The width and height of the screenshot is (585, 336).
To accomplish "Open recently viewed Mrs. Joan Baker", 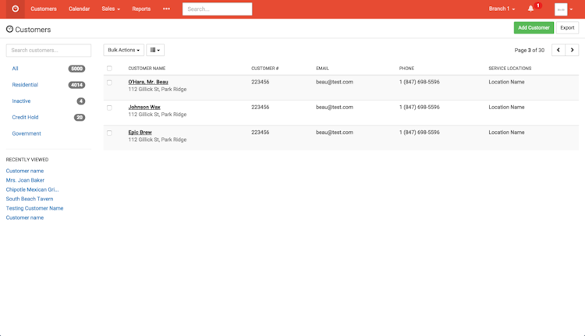I will (x=25, y=180).
